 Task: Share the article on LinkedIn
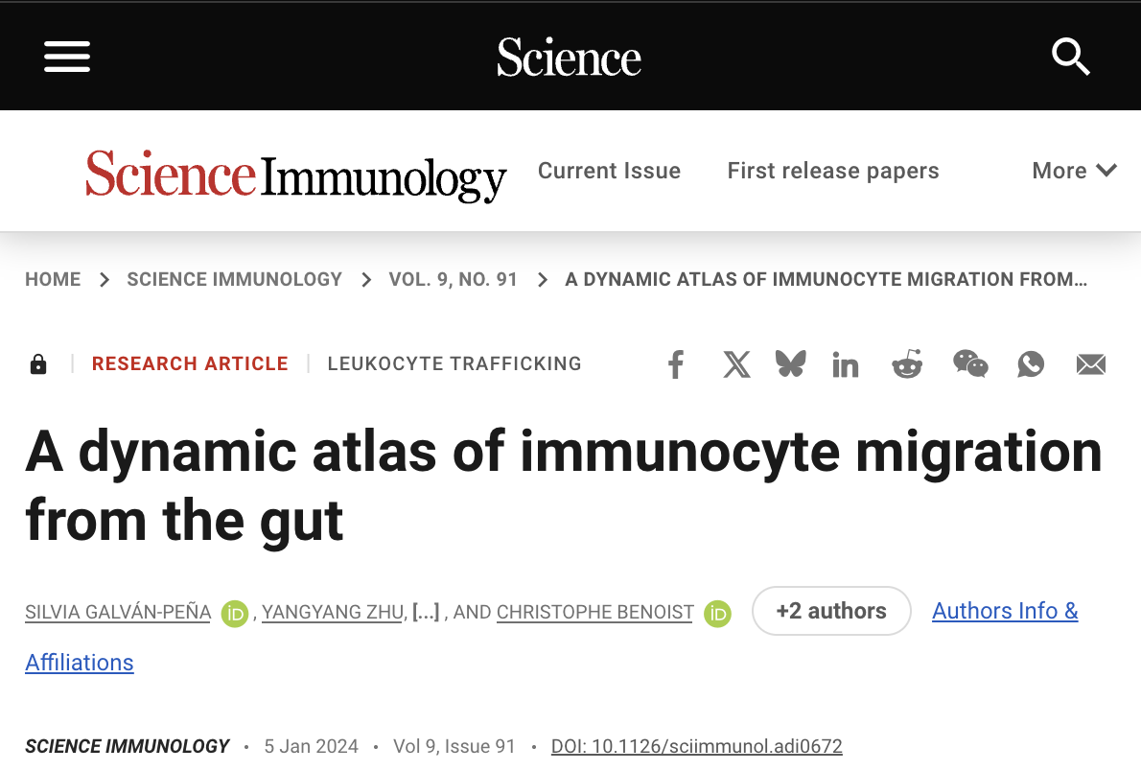pos(845,363)
